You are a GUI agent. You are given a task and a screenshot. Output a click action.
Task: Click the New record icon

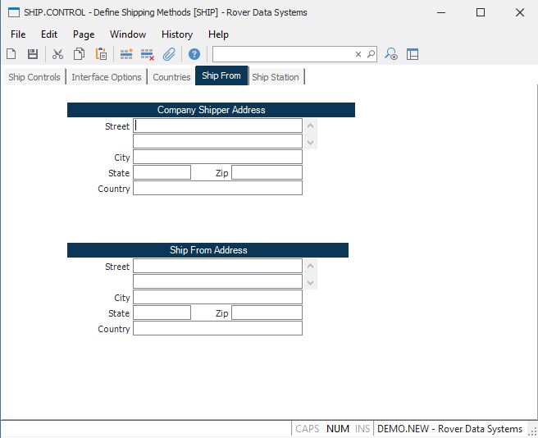[x=11, y=54]
